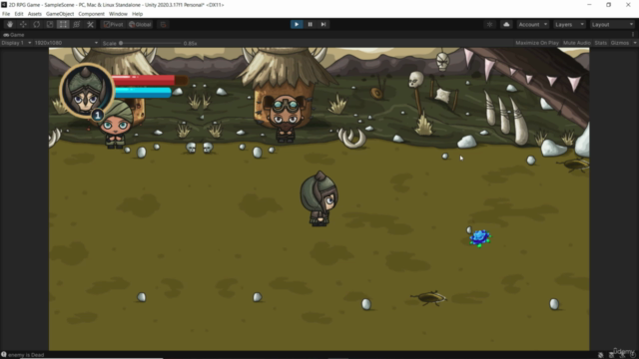Image resolution: width=639 pixels, height=359 pixels.
Task: Open the Assets menu
Action: (x=35, y=14)
